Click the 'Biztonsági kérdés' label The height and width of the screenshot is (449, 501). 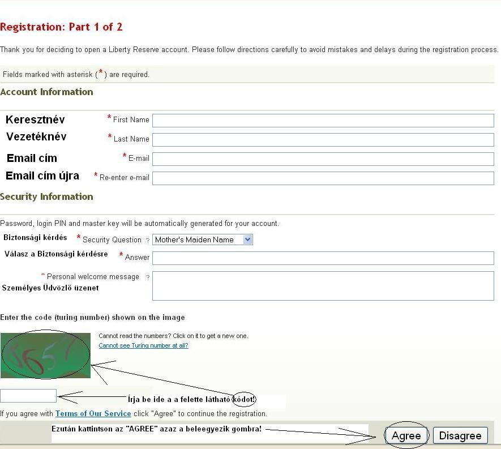[35, 237]
